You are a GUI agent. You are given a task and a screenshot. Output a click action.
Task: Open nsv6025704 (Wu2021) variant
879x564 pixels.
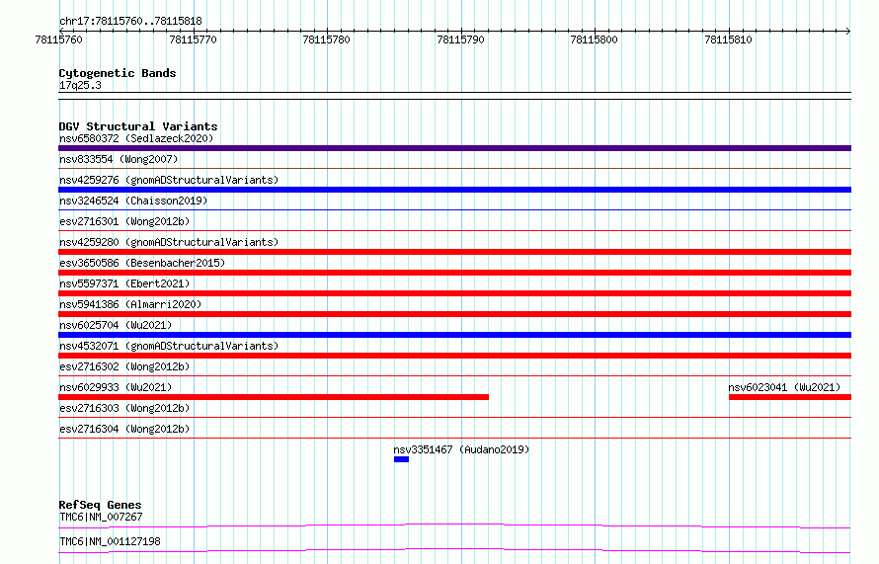(x=116, y=325)
